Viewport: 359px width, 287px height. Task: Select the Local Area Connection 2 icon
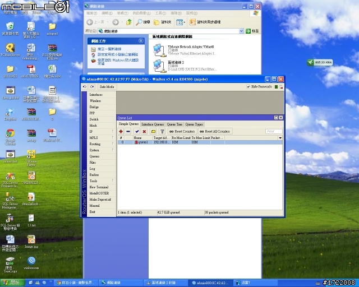(159, 66)
